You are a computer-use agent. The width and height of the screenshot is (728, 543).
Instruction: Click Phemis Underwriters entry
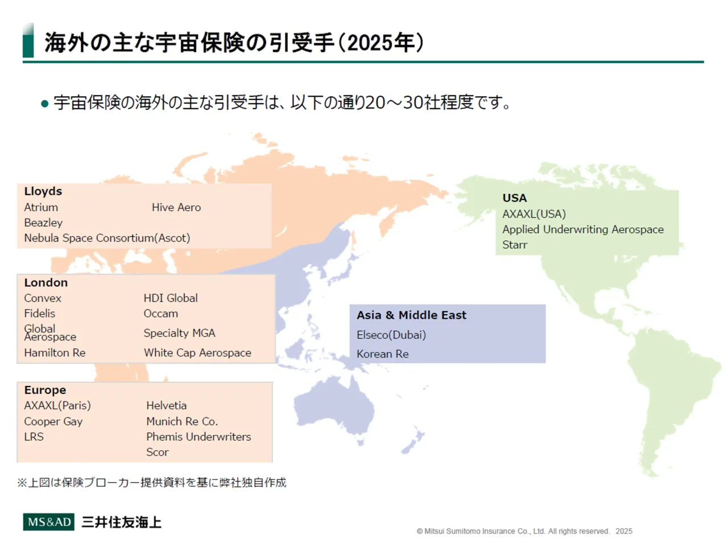(x=198, y=437)
